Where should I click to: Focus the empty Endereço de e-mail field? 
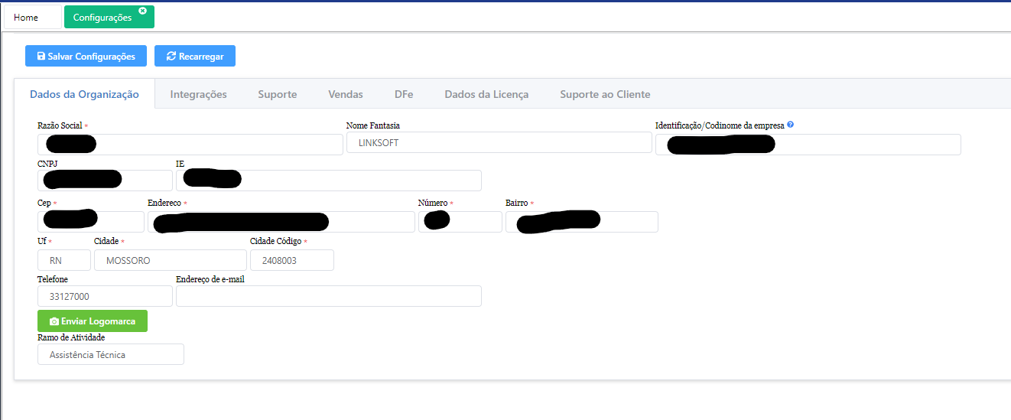[328, 296]
